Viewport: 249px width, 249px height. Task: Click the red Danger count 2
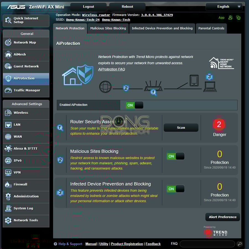(219, 124)
